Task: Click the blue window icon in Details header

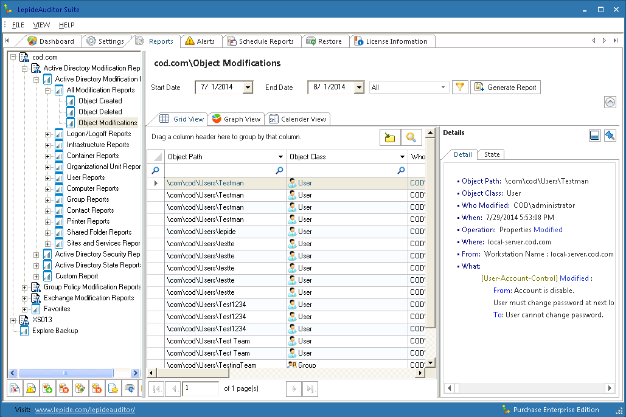Action: click(594, 136)
